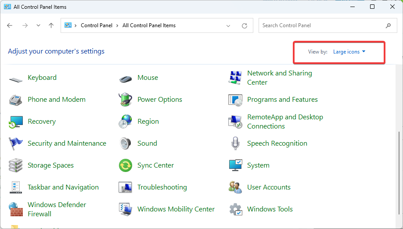The image size is (403, 229).
Task: Click the Troubleshooting icon
Action: point(125,187)
